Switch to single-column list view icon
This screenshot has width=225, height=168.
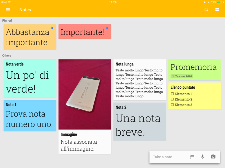(x=217, y=10)
